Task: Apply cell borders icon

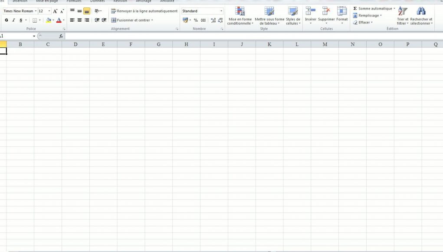Action: click(35, 20)
